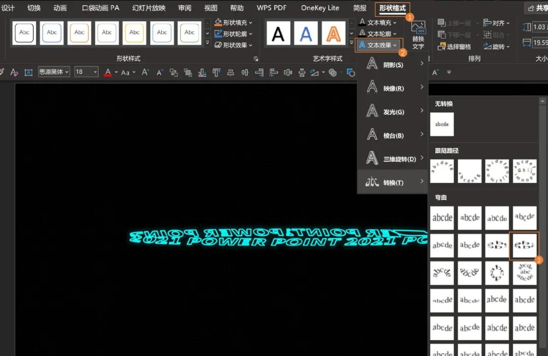Image resolution: width=548 pixels, height=356 pixels.
Task: Open the 旋转 rotate dropdown
Action: (x=496, y=47)
